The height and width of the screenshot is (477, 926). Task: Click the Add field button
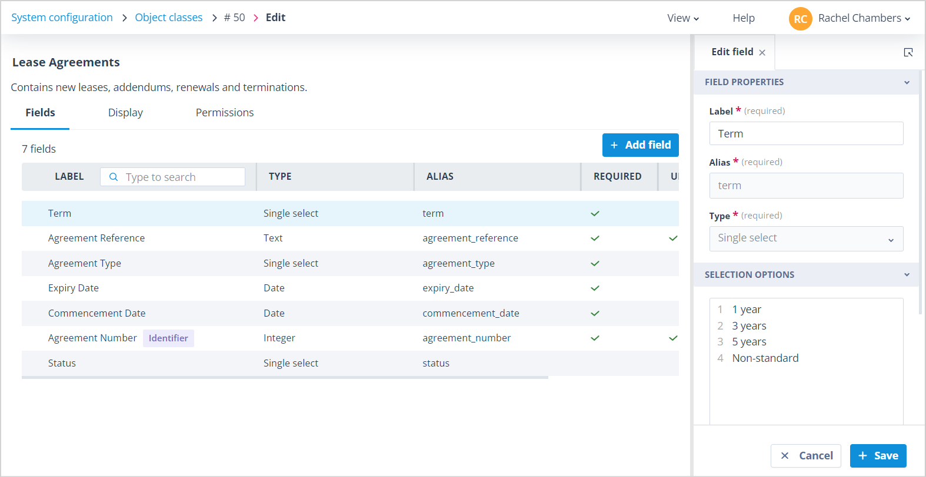[x=640, y=145]
